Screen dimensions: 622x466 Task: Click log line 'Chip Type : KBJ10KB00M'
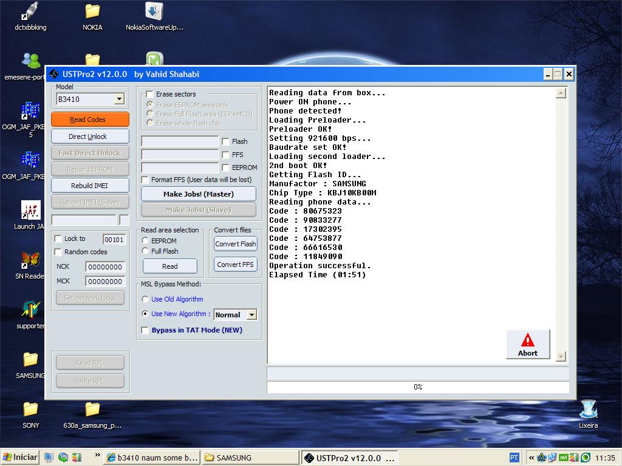click(x=323, y=193)
